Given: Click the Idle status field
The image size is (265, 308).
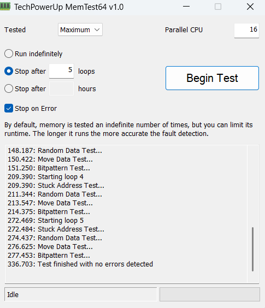Looking at the screenshot, I should pyautogui.click(x=81, y=294).
